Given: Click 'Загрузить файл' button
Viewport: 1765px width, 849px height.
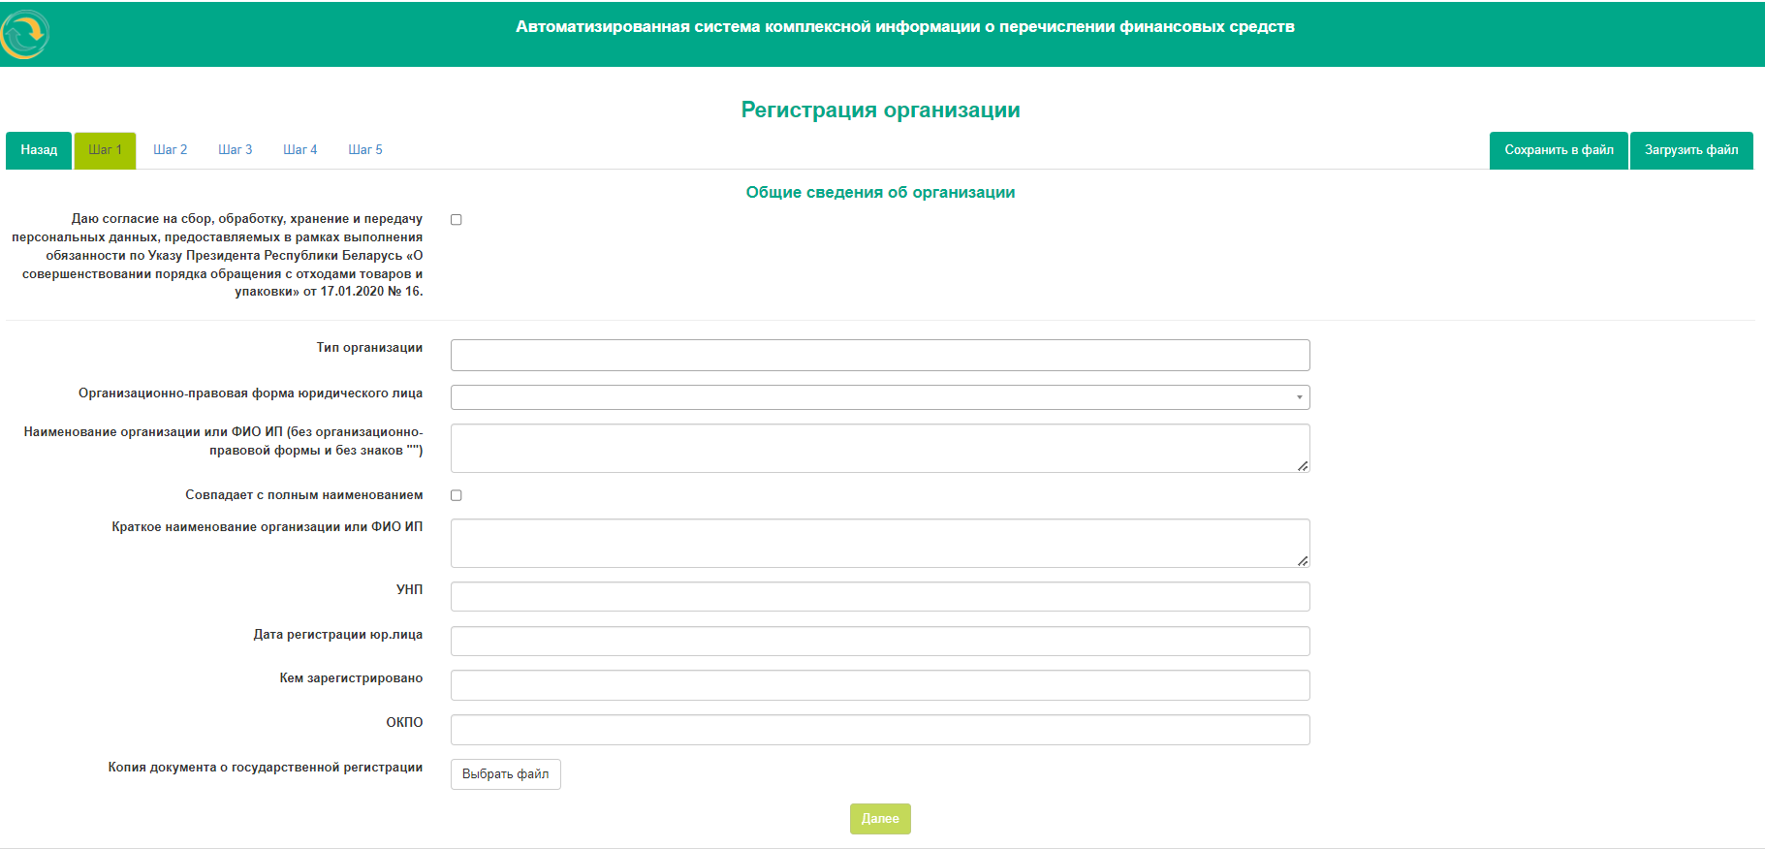Looking at the screenshot, I should [1691, 150].
